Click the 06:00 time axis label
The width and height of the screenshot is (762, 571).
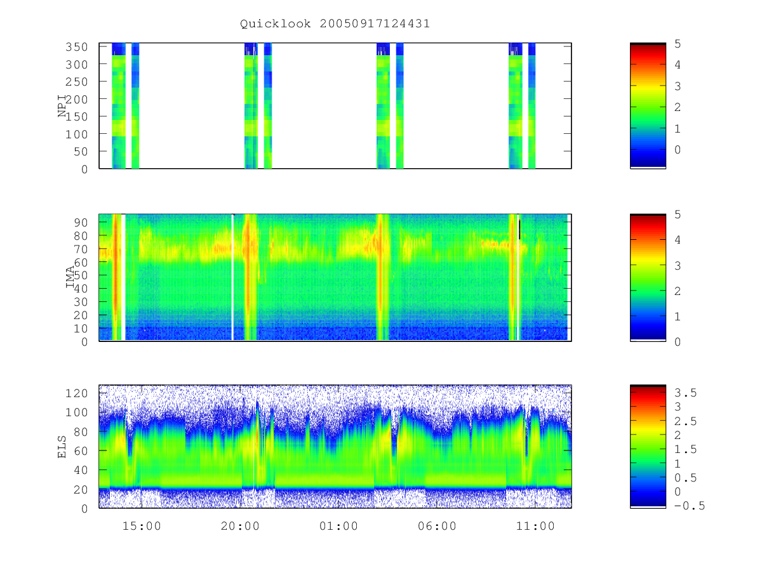pyautogui.click(x=436, y=526)
